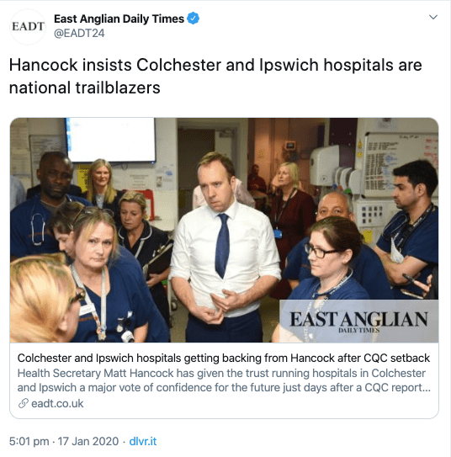This screenshot has height=457, width=451.
Task: Open the eadt.co.uk domain link
Action: [57, 404]
